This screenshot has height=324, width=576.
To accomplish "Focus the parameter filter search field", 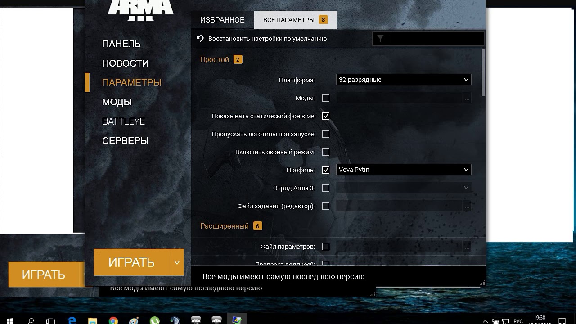I will click(428, 39).
